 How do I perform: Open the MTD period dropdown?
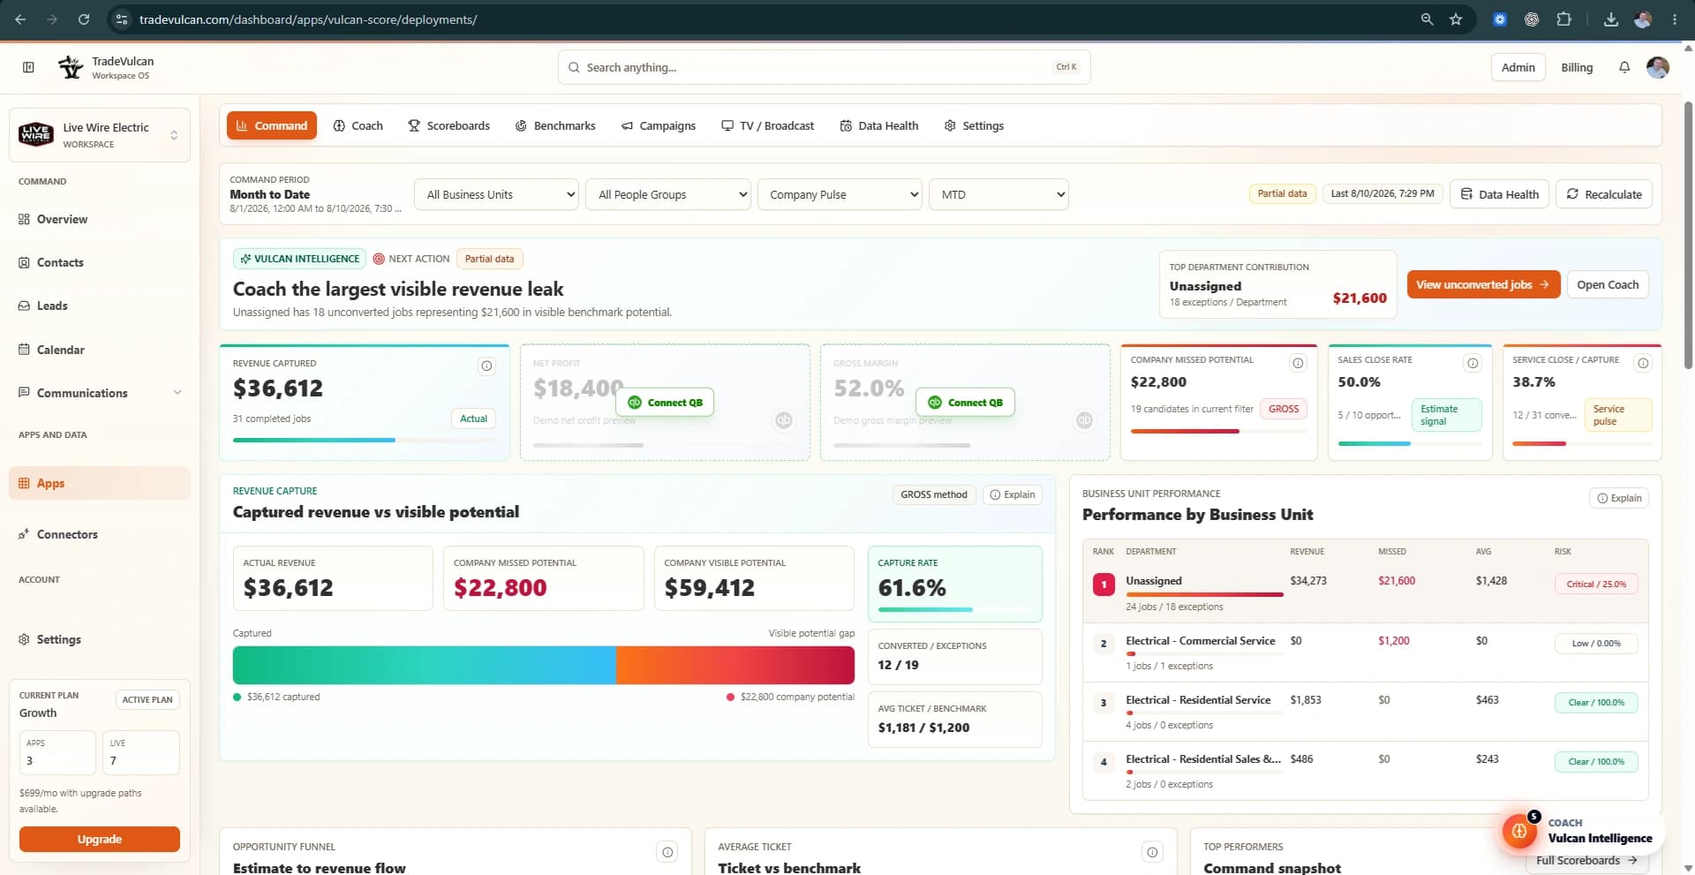[998, 194]
